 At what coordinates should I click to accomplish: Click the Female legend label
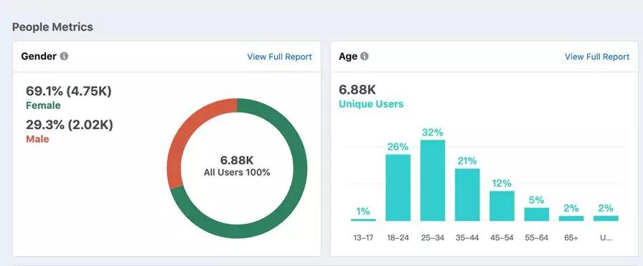pos(43,105)
